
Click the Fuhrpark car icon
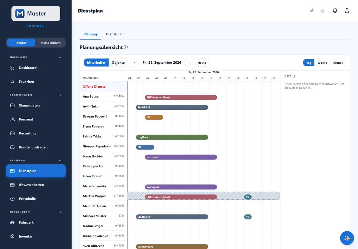tap(13, 222)
